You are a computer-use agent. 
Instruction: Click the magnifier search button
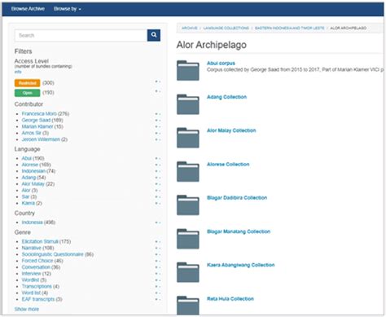[x=154, y=35]
